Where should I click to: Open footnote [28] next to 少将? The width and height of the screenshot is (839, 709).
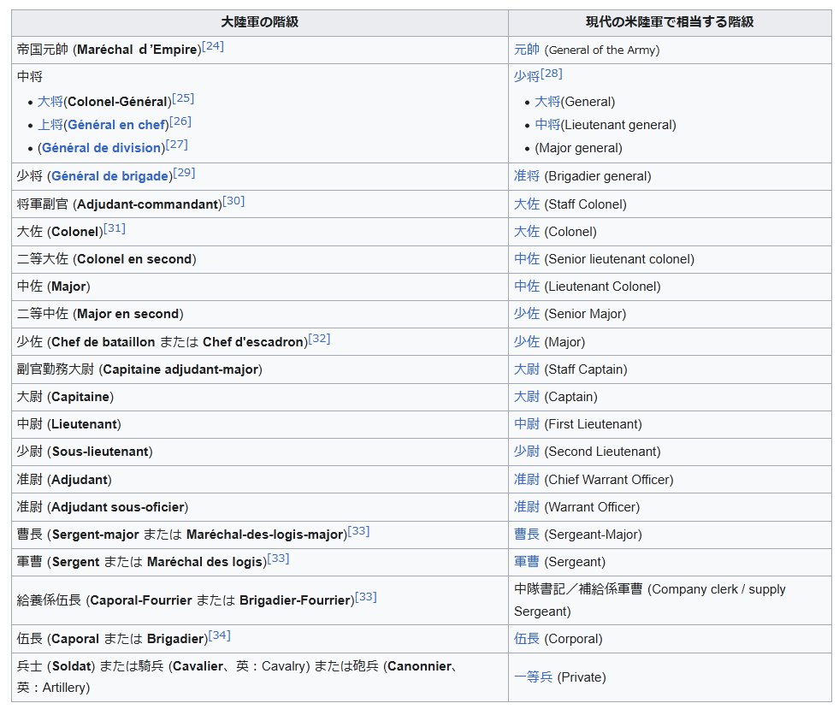click(x=552, y=74)
